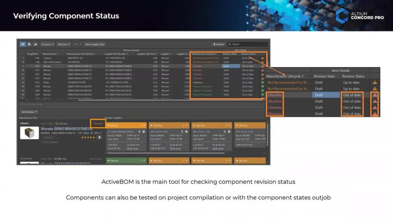Click the magnifier icon in the search box

(x=230, y=44)
